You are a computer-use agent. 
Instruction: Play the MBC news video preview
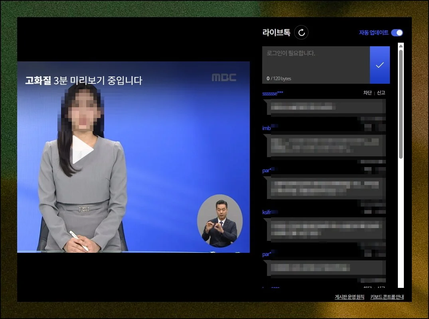[82, 150]
